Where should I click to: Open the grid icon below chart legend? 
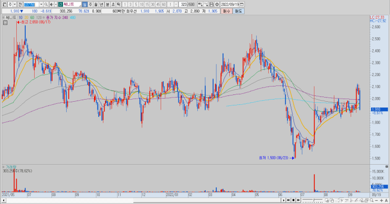[5, 23]
